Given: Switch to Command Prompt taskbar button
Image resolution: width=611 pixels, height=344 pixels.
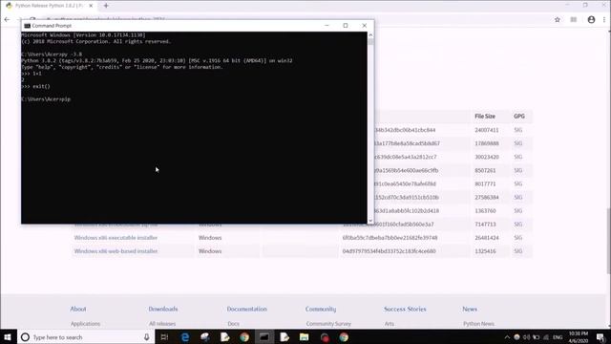Looking at the screenshot, I should pyautogui.click(x=264, y=337).
